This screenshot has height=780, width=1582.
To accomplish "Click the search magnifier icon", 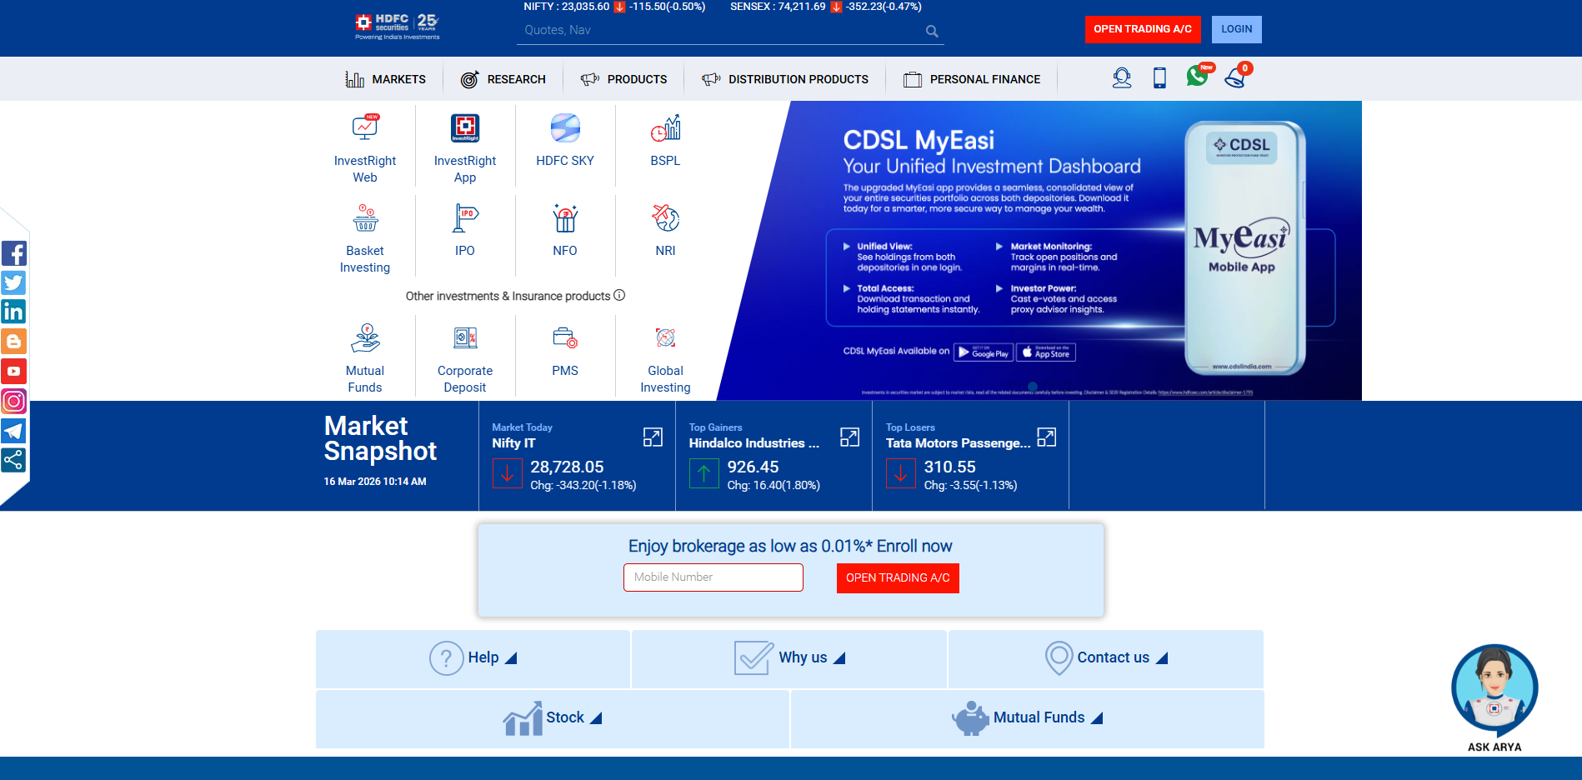I will (x=932, y=31).
